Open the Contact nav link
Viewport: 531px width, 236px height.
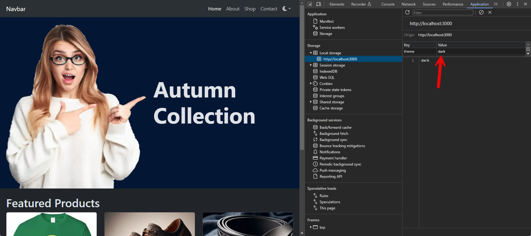click(269, 9)
